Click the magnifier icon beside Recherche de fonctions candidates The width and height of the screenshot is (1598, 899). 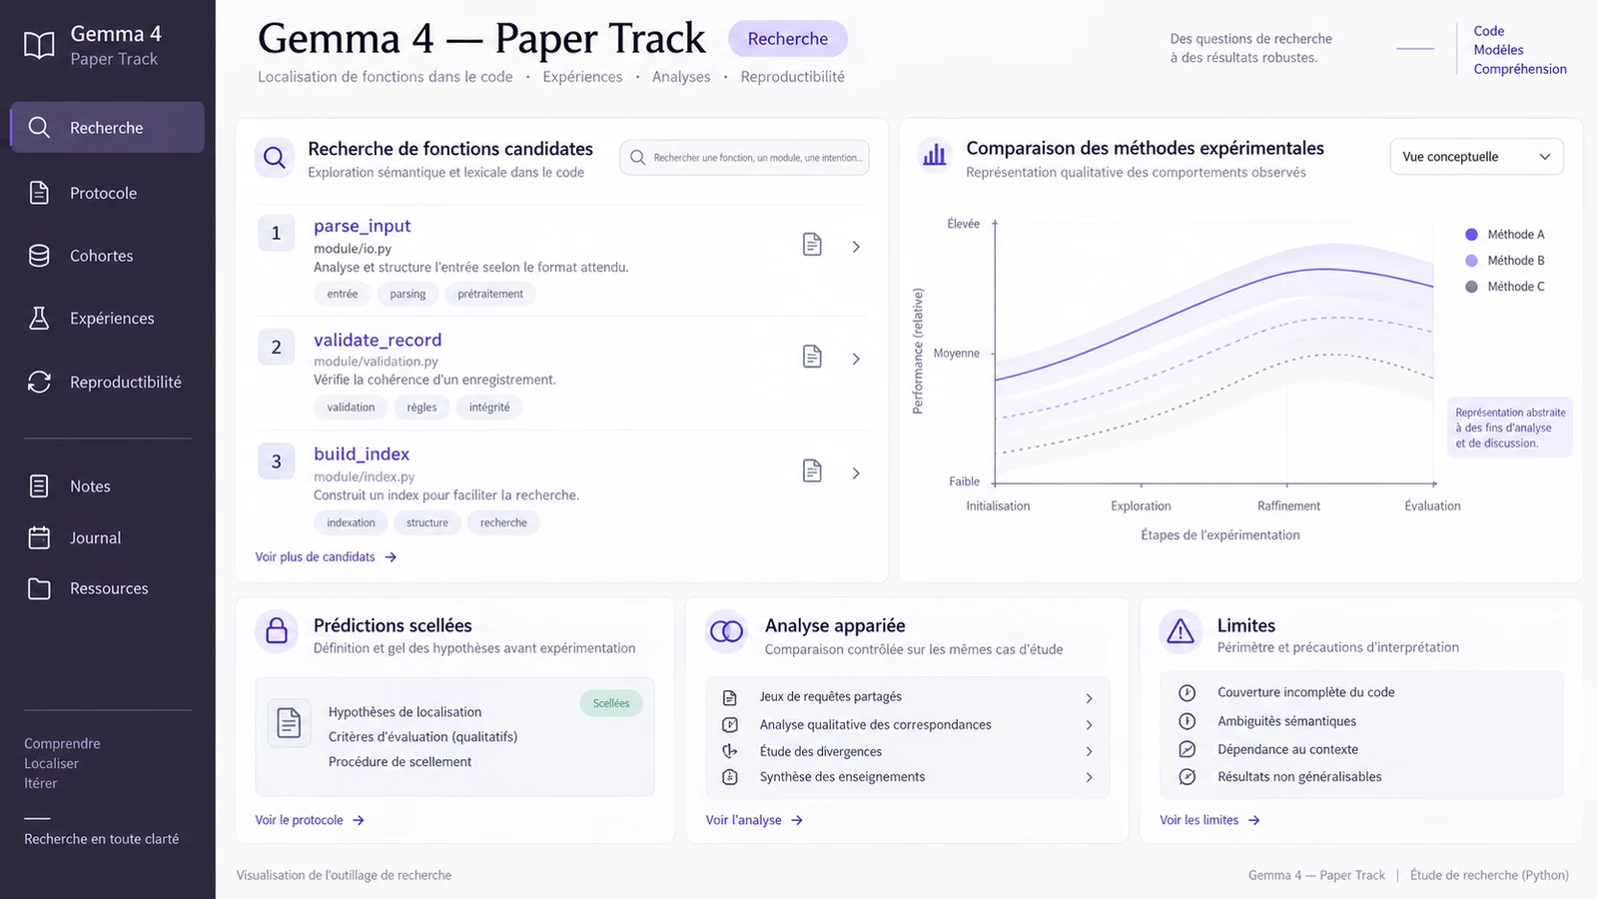pyautogui.click(x=275, y=157)
